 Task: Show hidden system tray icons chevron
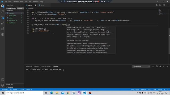point(137,93)
